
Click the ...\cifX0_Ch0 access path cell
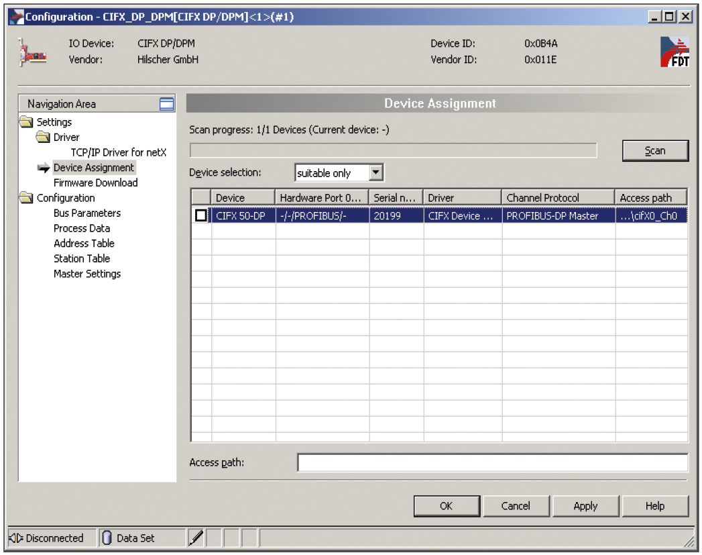[652, 216]
